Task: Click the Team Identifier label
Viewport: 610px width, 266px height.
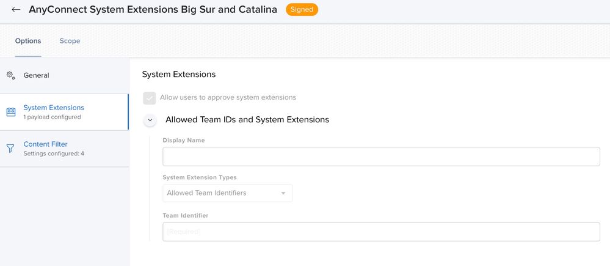Action: click(x=186, y=215)
